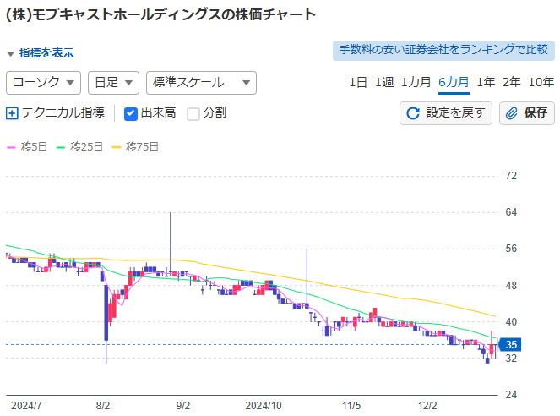Select the 1週 period tab
This screenshot has height=416, width=560.
384,83
